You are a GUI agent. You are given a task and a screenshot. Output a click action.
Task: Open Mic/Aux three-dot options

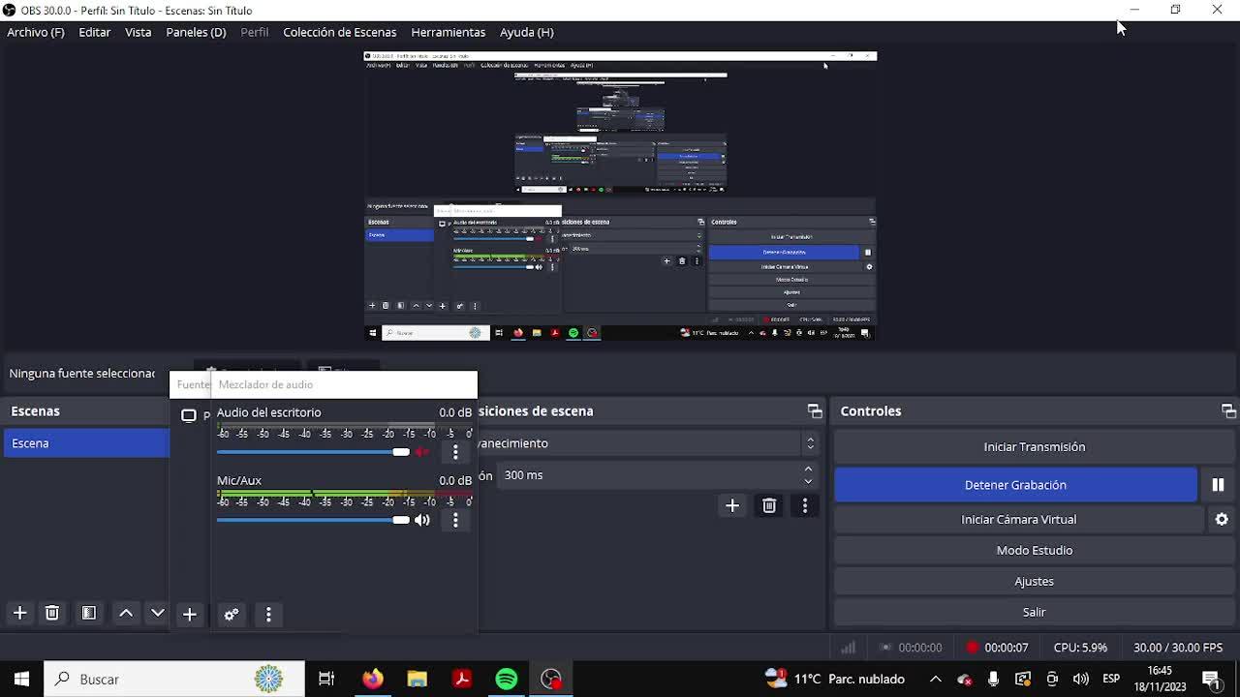pos(455,520)
